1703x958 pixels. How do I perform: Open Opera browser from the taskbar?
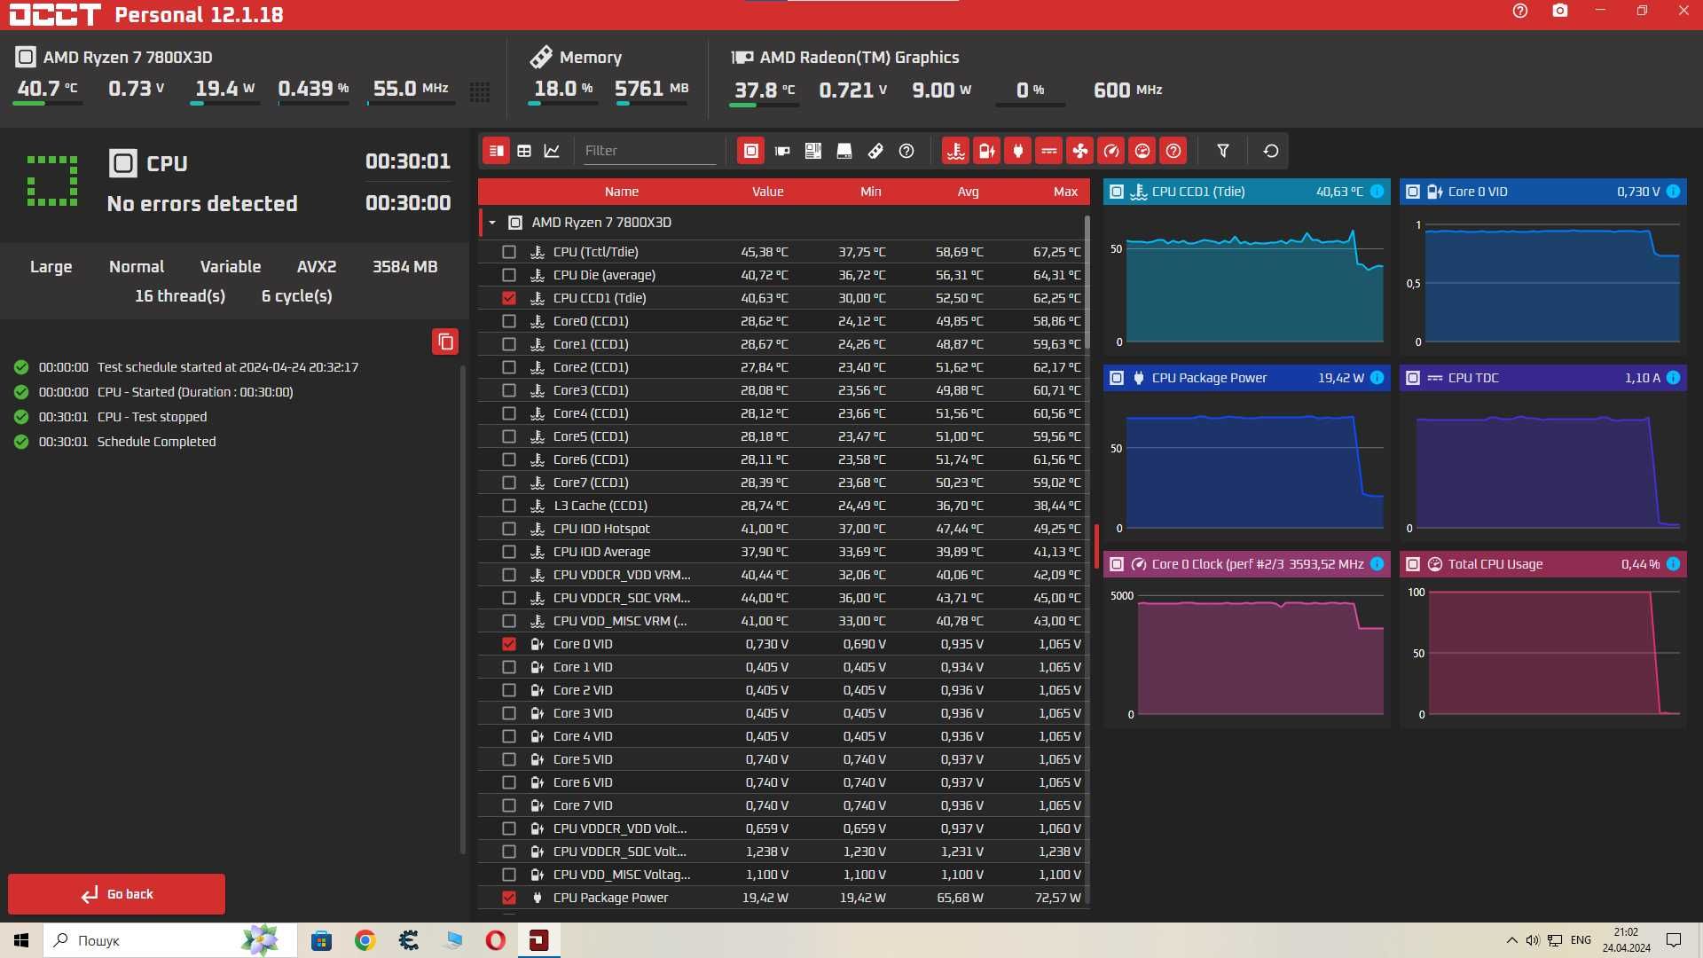(x=495, y=940)
